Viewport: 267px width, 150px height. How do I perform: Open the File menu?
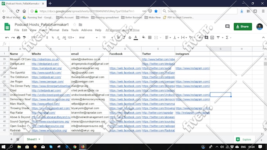pos(16,30)
